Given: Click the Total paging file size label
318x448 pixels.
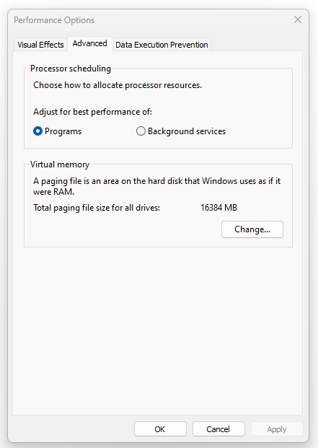Looking at the screenshot, I should 97,208.
